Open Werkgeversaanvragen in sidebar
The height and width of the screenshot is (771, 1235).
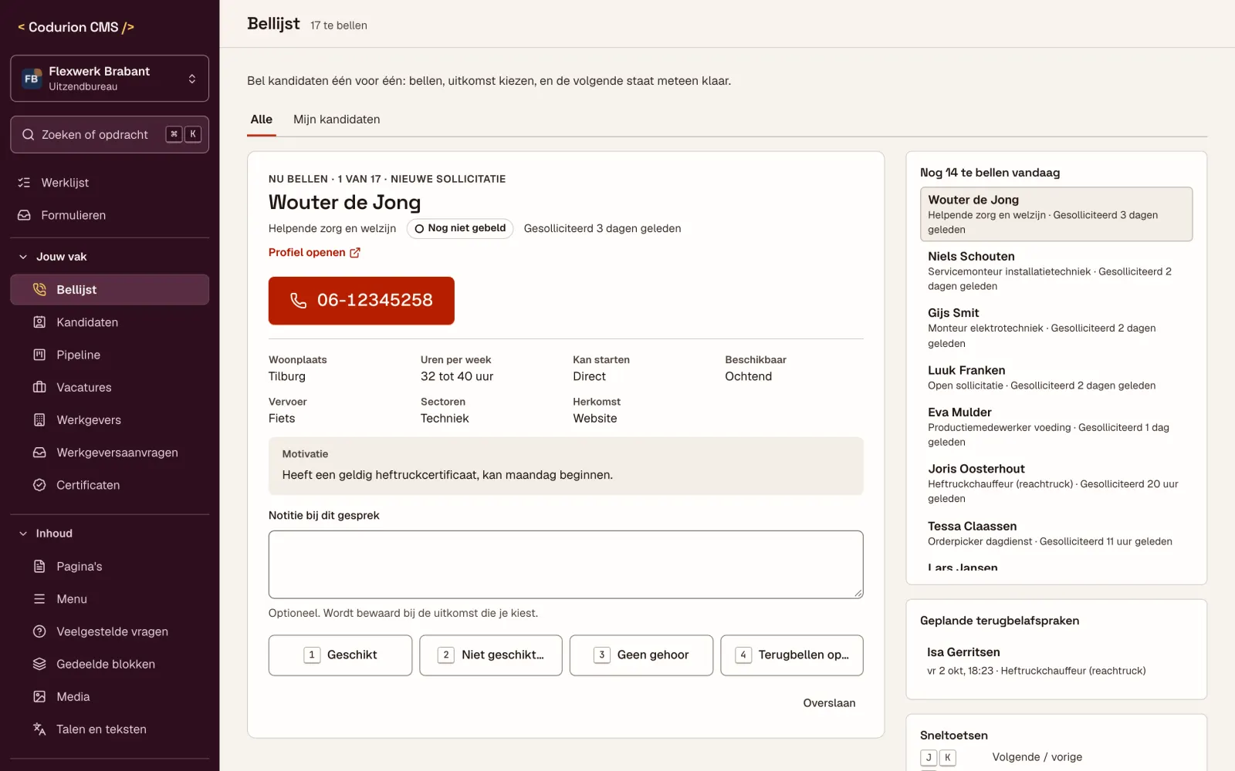click(110, 453)
